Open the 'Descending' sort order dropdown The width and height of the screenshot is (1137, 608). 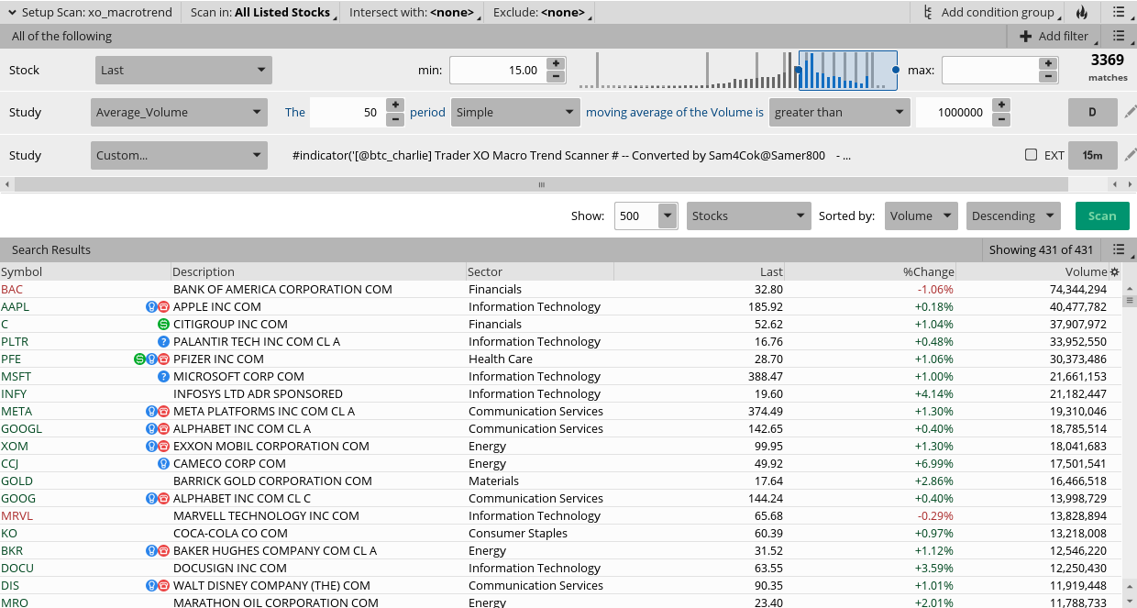click(x=1013, y=216)
